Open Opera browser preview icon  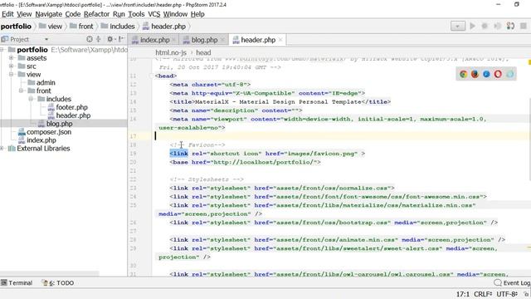tap(498, 74)
